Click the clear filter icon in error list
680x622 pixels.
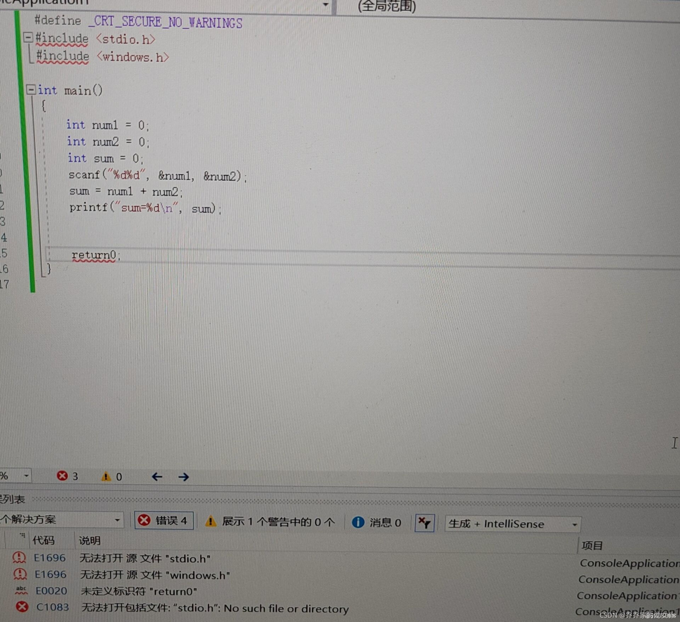click(424, 523)
